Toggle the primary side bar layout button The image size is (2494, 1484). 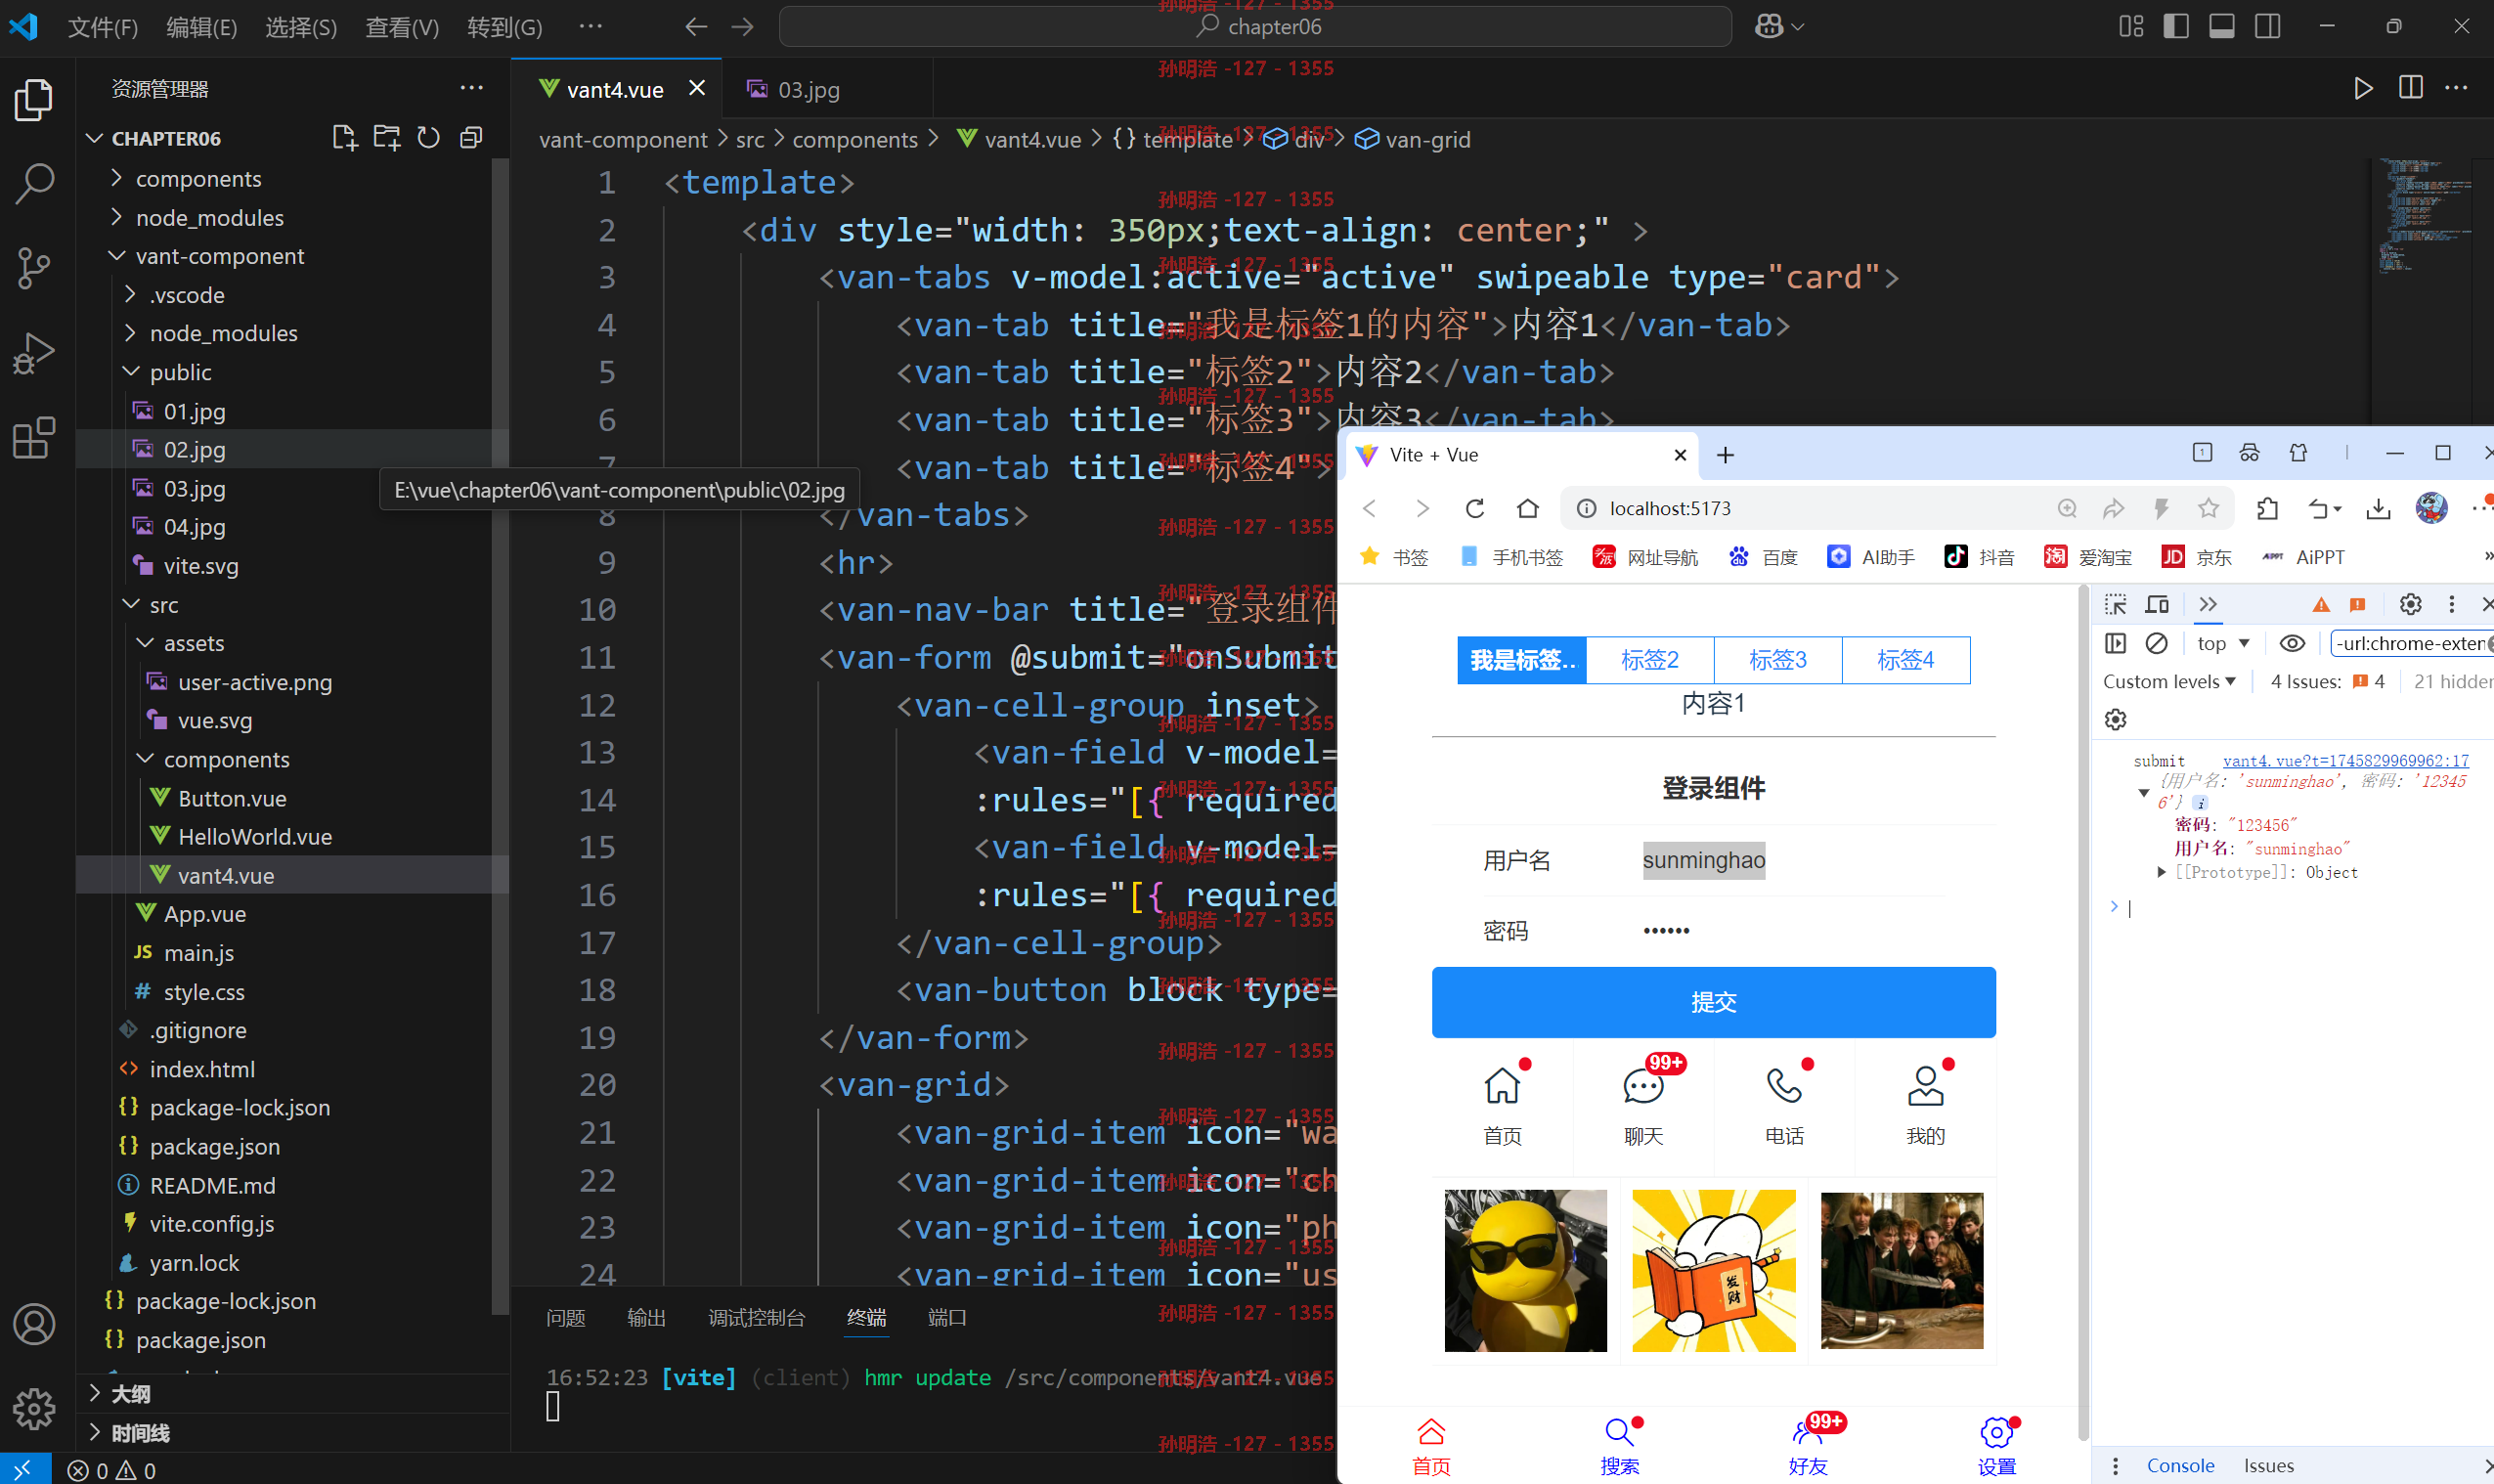tap(2176, 26)
